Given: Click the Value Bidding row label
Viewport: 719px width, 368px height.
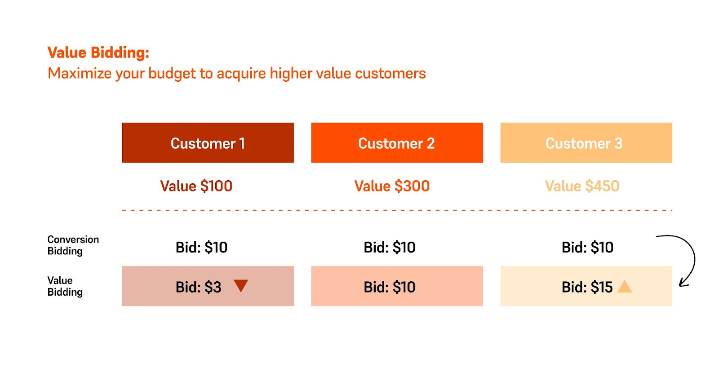Looking at the screenshot, I should [x=65, y=286].
